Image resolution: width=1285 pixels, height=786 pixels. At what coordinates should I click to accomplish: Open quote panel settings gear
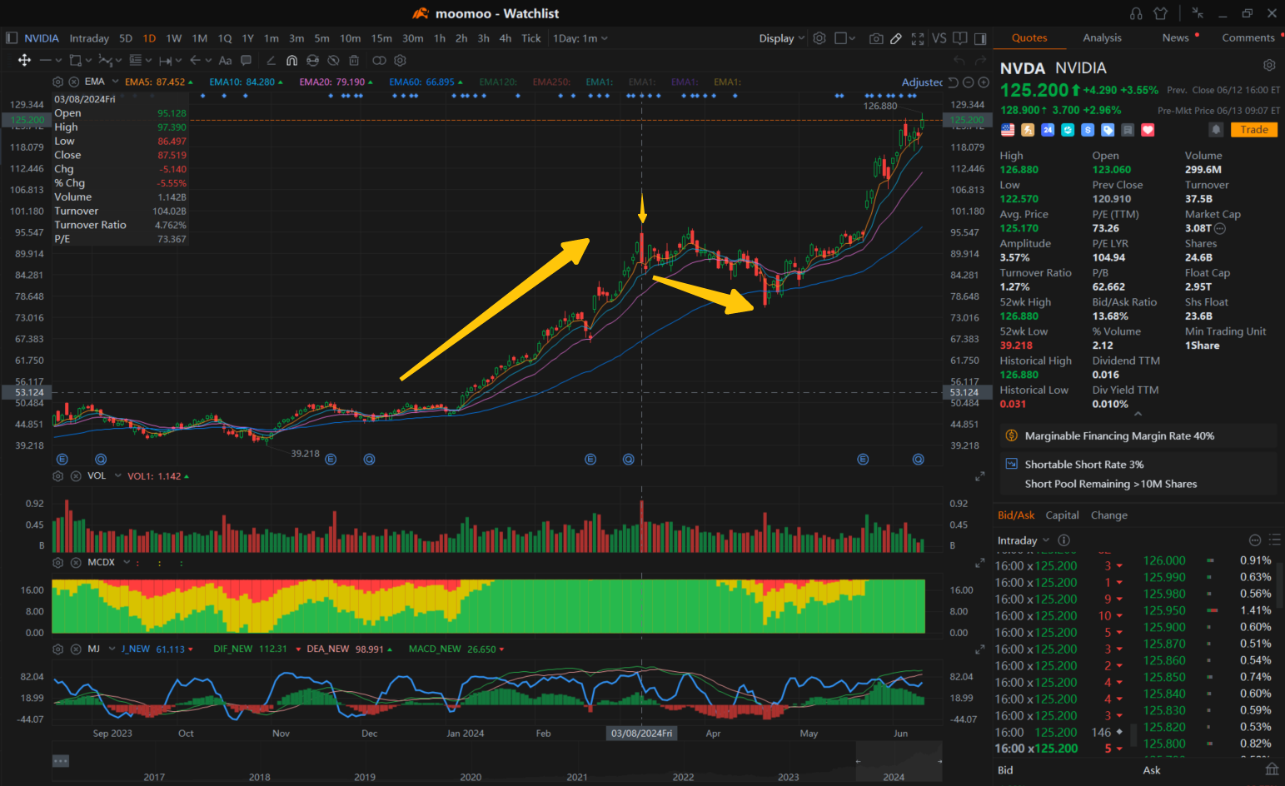point(1269,65)
